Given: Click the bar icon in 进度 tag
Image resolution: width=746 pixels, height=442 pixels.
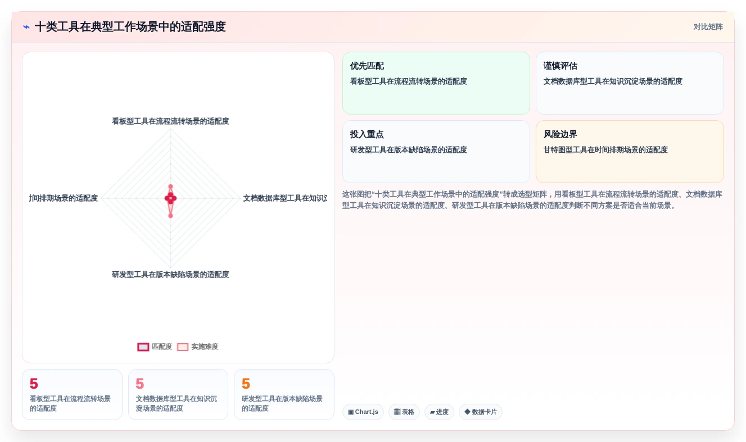Looking at the screenshot, I should (x=432, y=412).
